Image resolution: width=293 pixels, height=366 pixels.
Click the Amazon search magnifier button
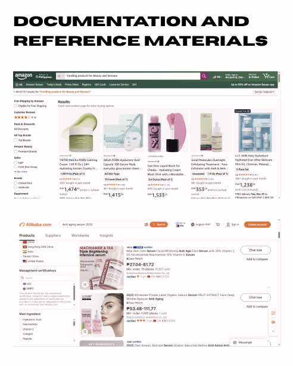(204, 76)
